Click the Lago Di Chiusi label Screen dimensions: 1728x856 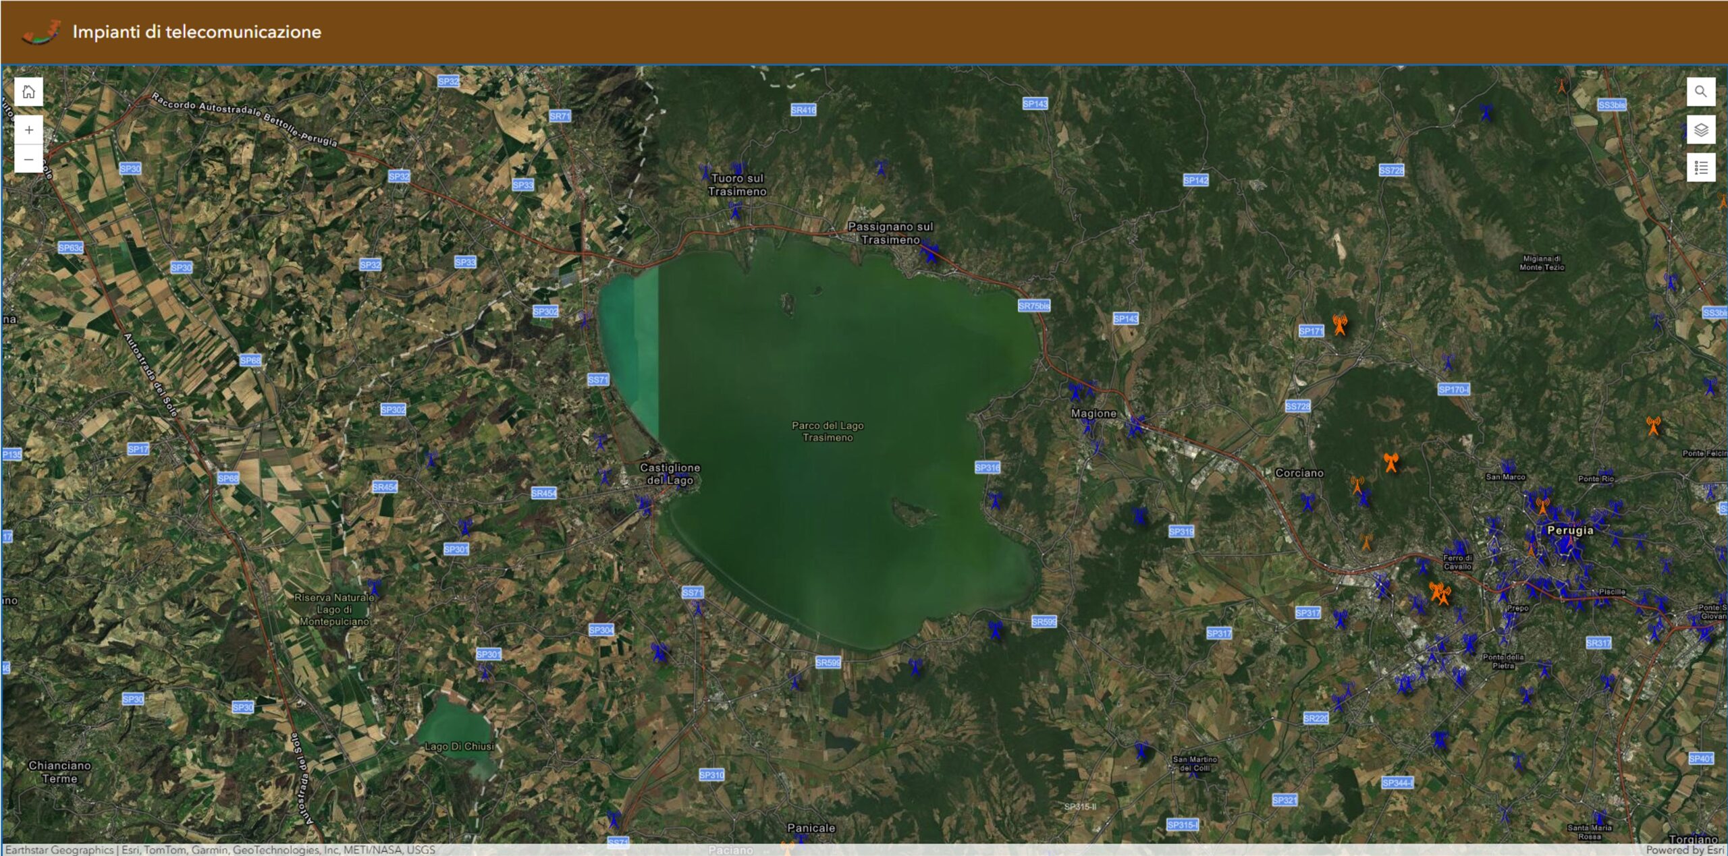tap(459, 746)
